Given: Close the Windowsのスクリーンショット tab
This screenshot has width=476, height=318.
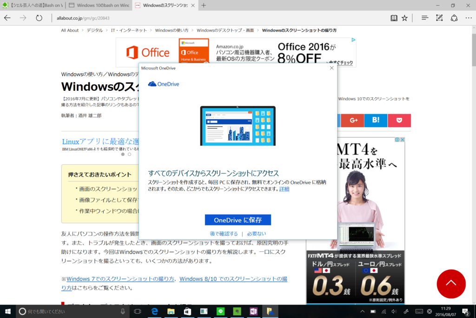Looking at the screenshot, I should [193, 6].
